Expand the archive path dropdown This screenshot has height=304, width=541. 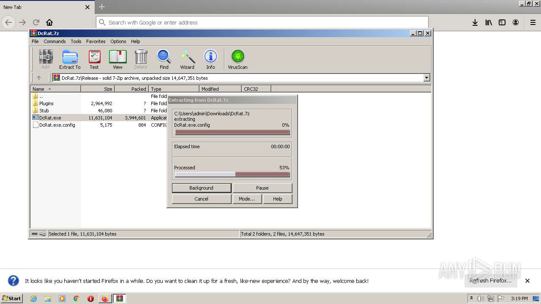426,78
